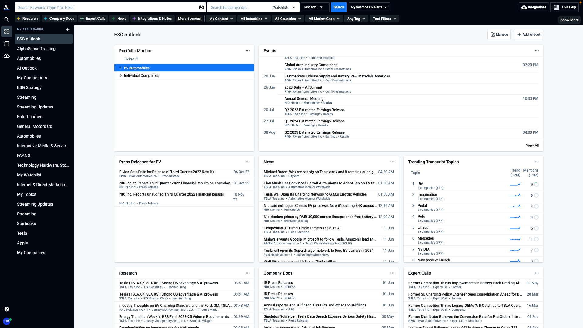This screenshot has height=328, width=583.
Task: Click the smart synonyms icon in keyword search
Action: click(202, 7)
